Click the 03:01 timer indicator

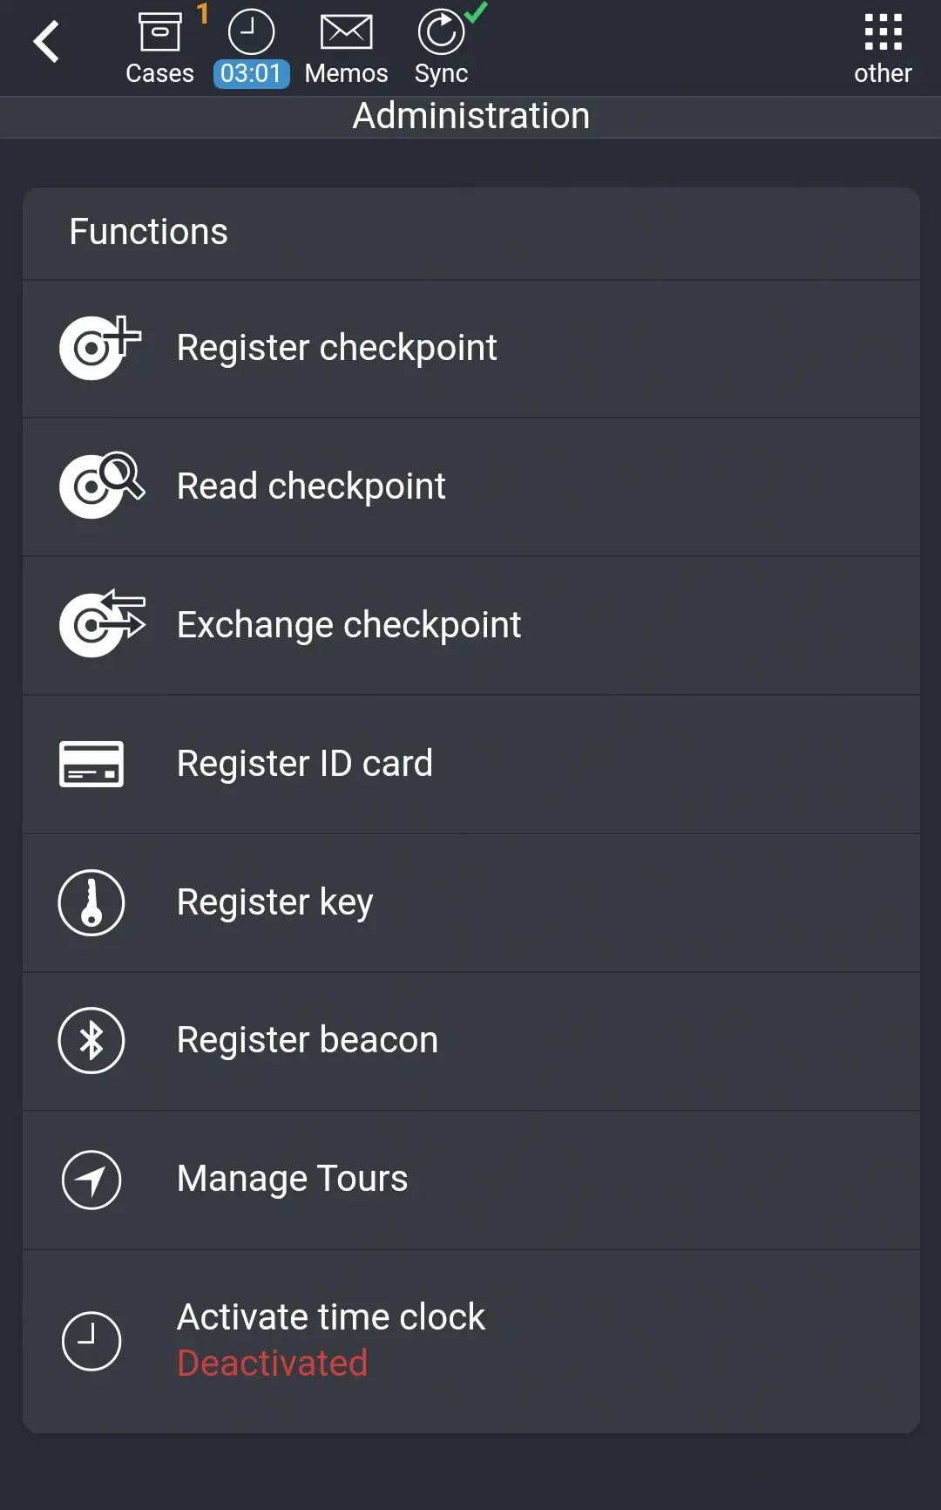pos(251,74)
